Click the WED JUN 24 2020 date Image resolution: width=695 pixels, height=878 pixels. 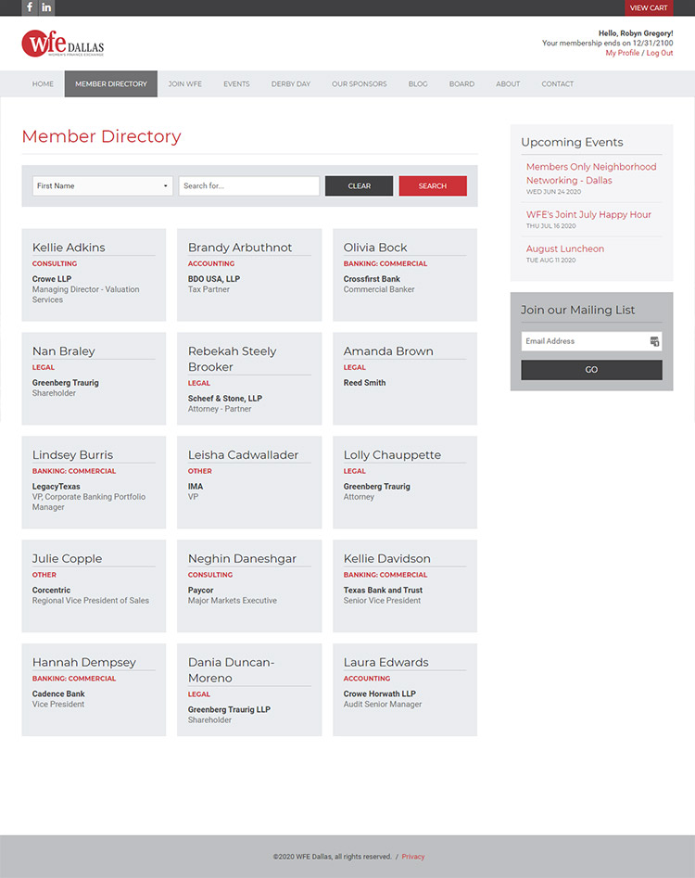(553, 192)
